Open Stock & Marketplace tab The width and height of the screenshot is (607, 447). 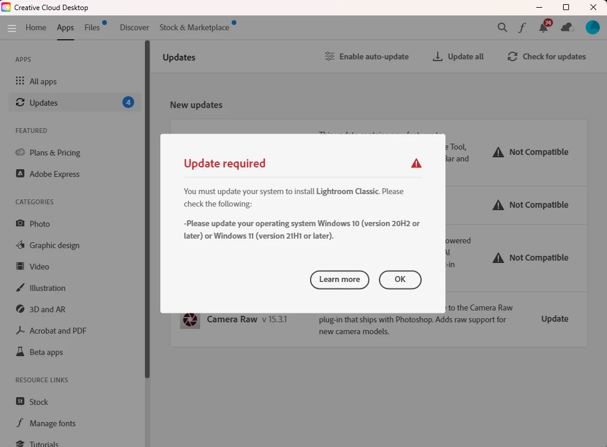(x=194, y=27)
